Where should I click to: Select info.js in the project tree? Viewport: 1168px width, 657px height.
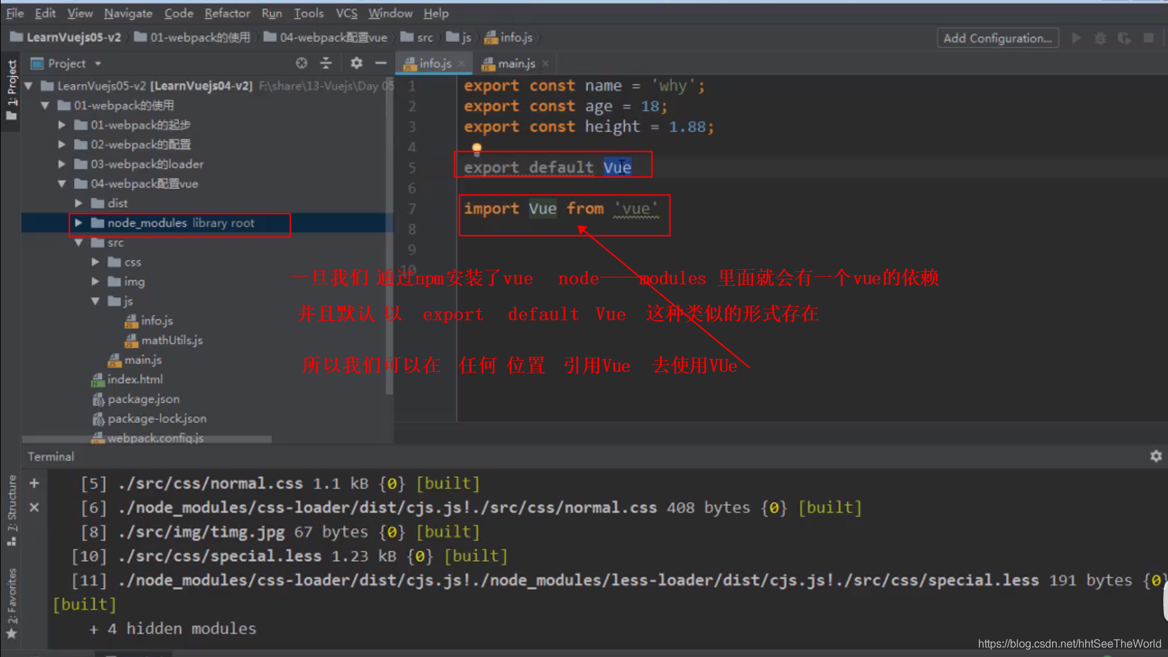coord(148,321)
